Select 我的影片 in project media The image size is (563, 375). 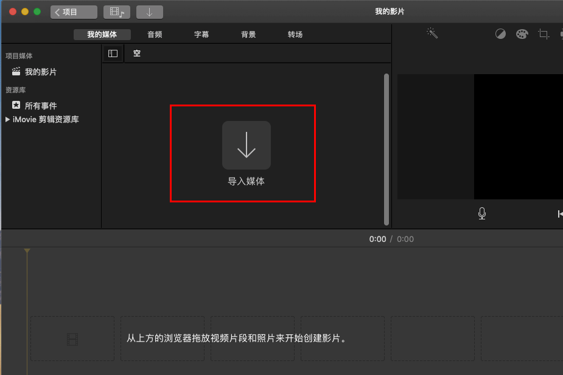(41, 72)
